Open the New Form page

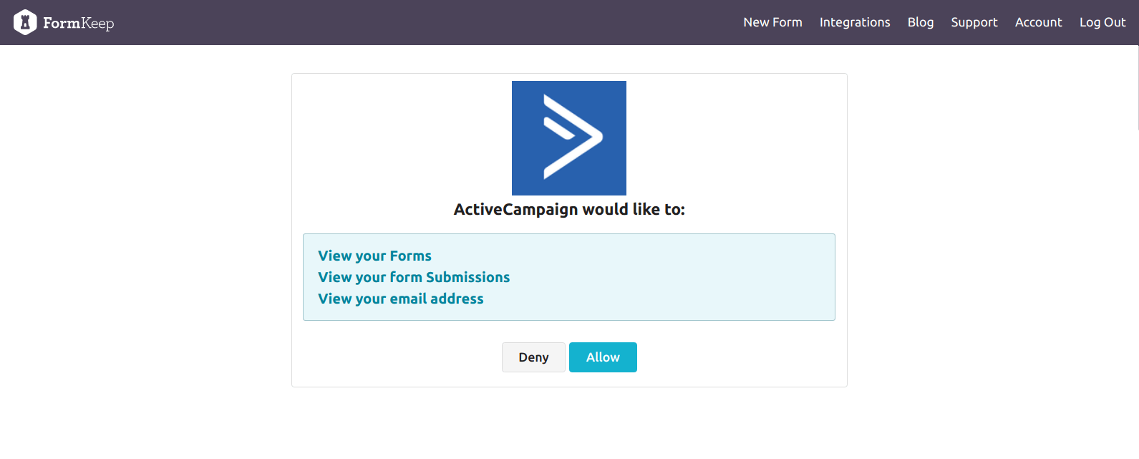click(x=772, y=22)
